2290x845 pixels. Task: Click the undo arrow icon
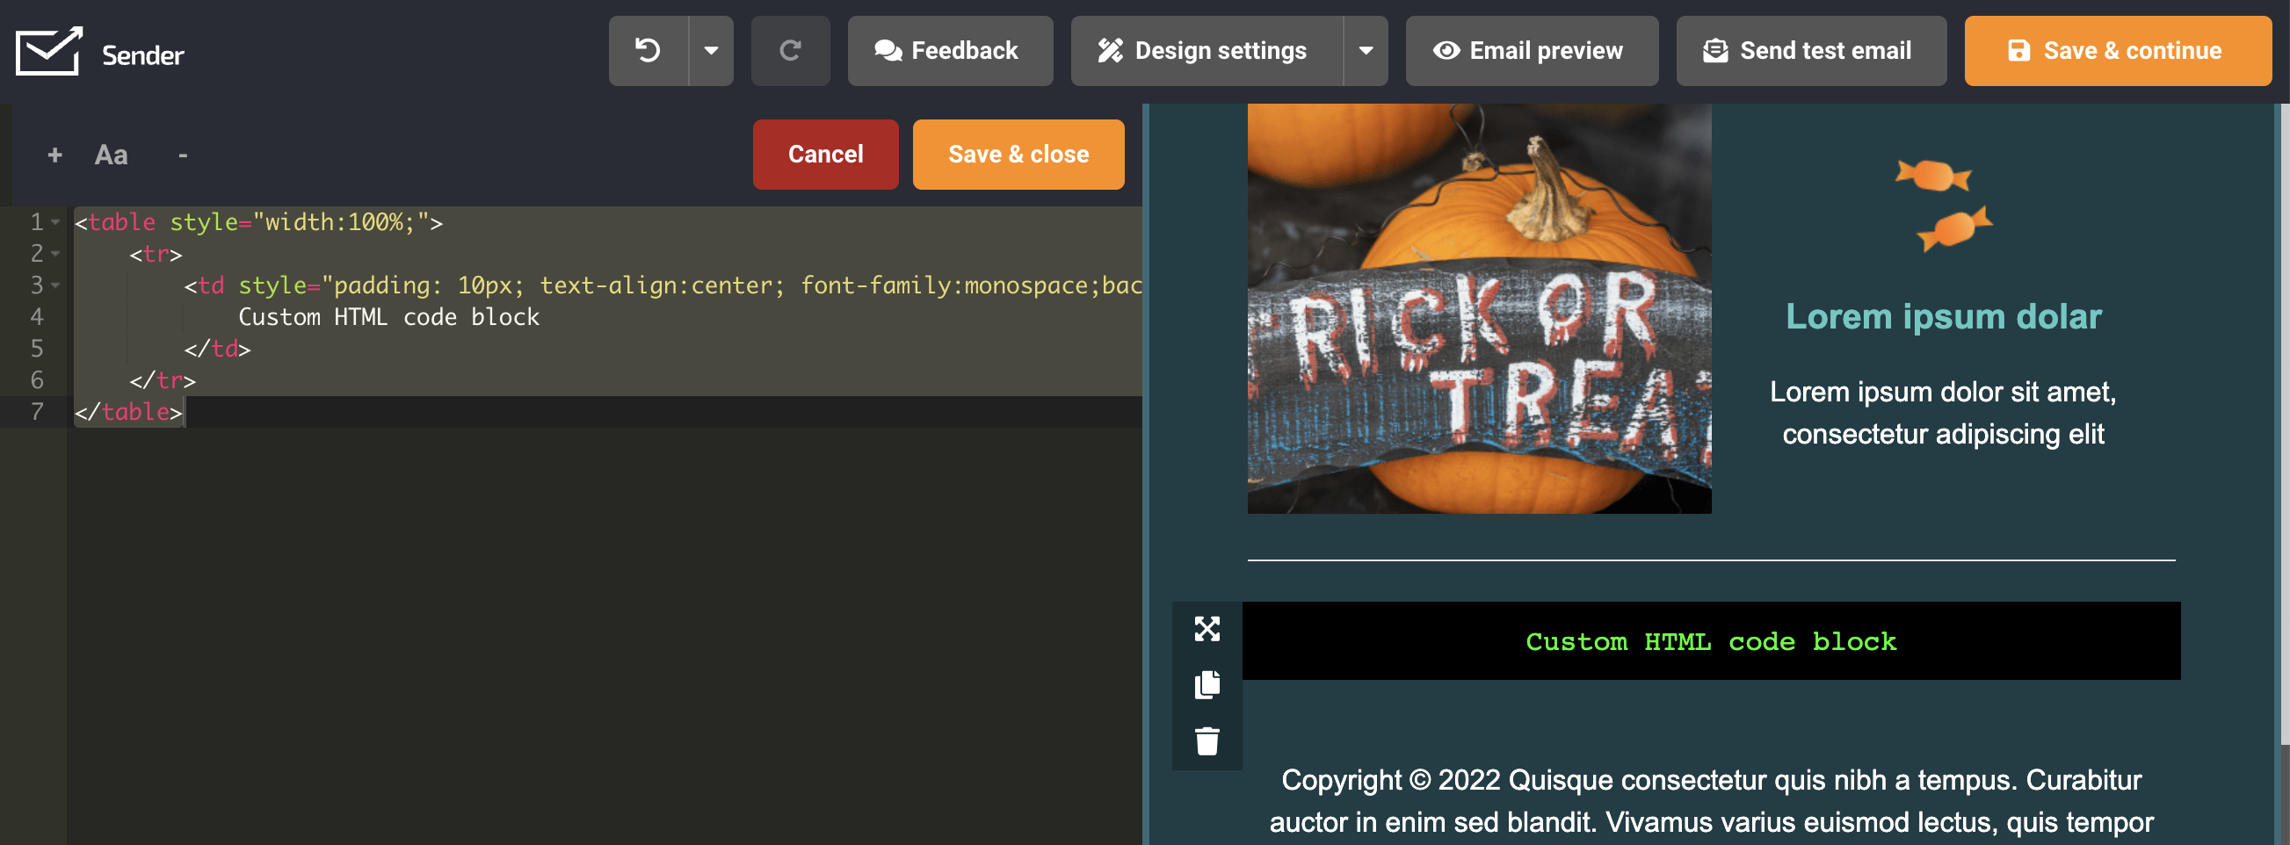(648, 51)
